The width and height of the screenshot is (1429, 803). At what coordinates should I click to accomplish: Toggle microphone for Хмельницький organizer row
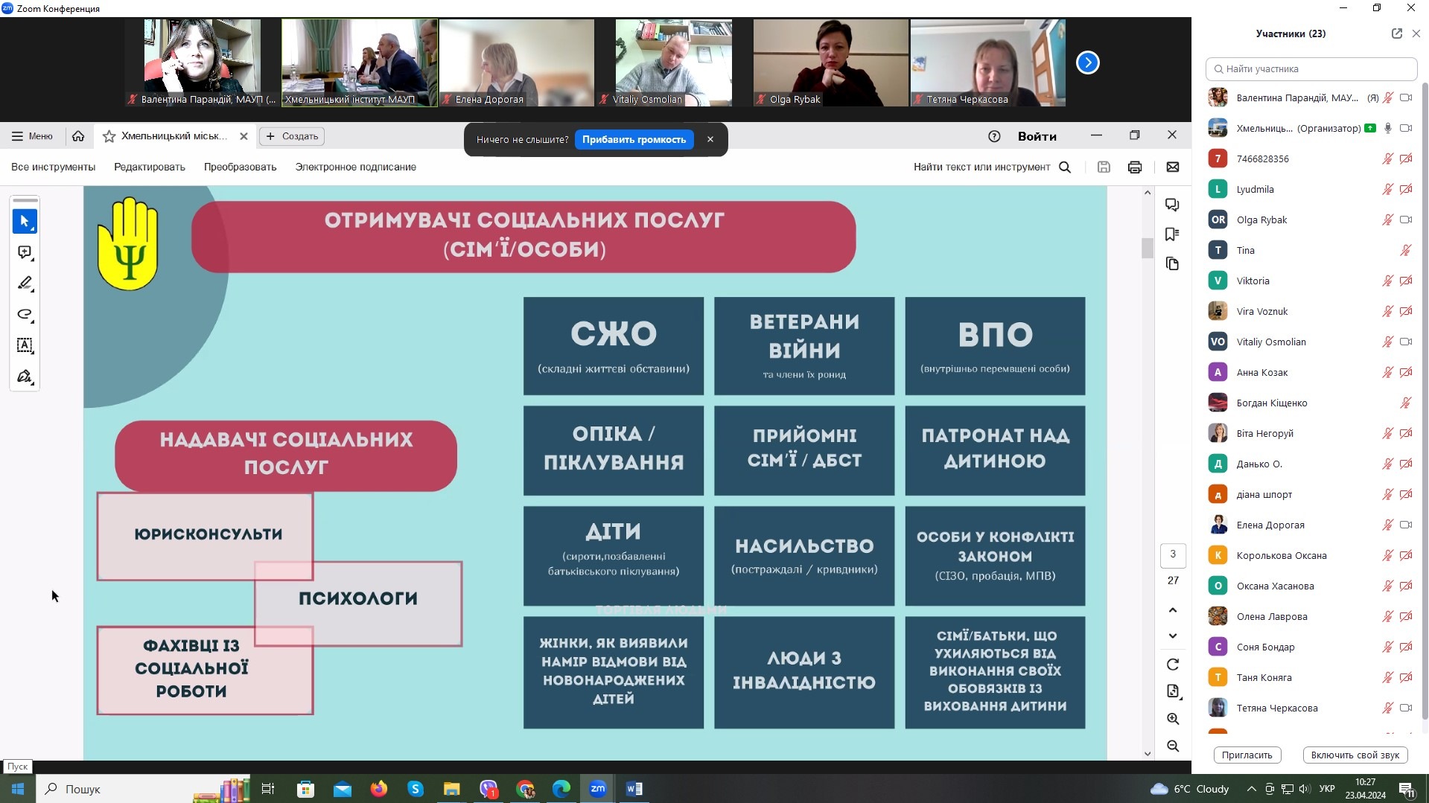coord(1388,128)
